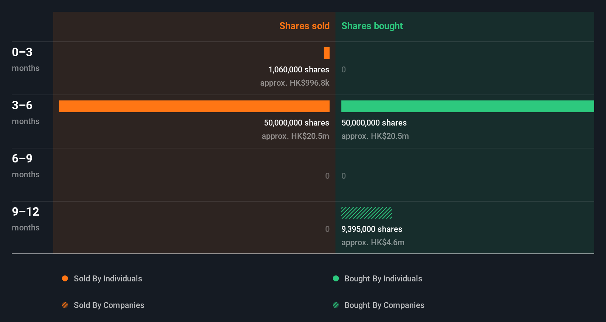Click the small orange 0–3 months sold bar
606x322 pixels.
tap(327, 53)
